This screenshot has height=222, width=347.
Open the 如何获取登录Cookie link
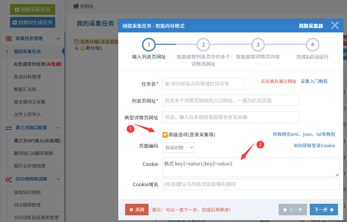314,145
